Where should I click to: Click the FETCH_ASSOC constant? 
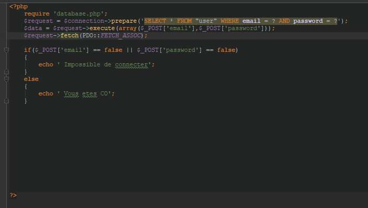click(x=121, y=36)
